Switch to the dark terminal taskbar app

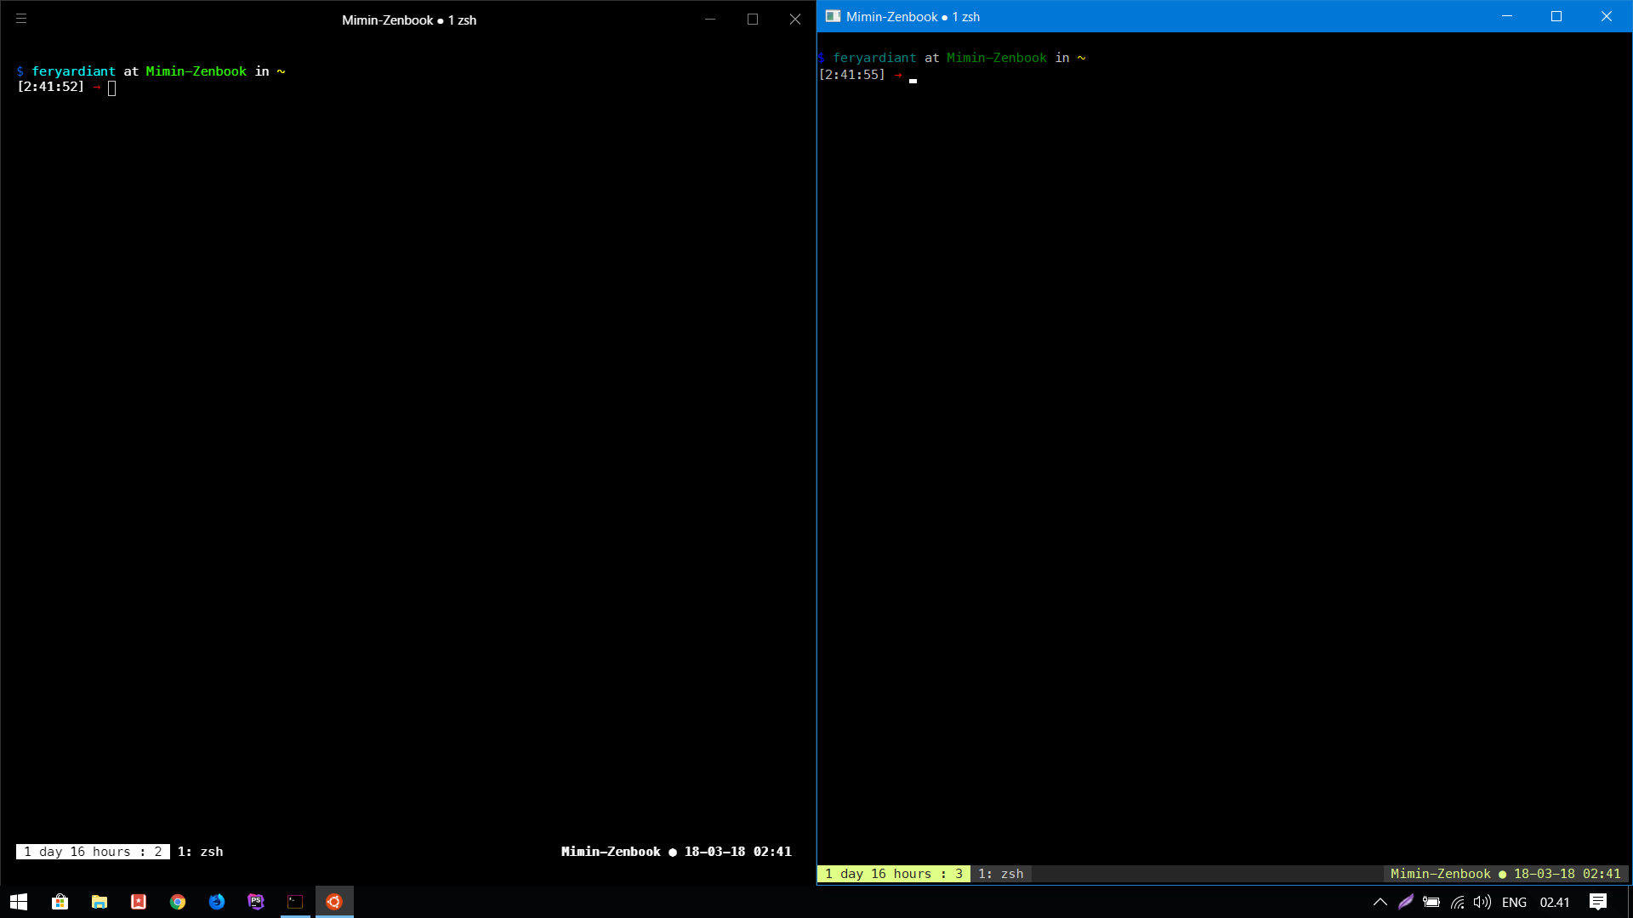[295, 902]
